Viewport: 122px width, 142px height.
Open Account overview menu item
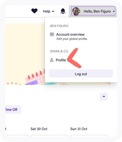tap(70, 34)
